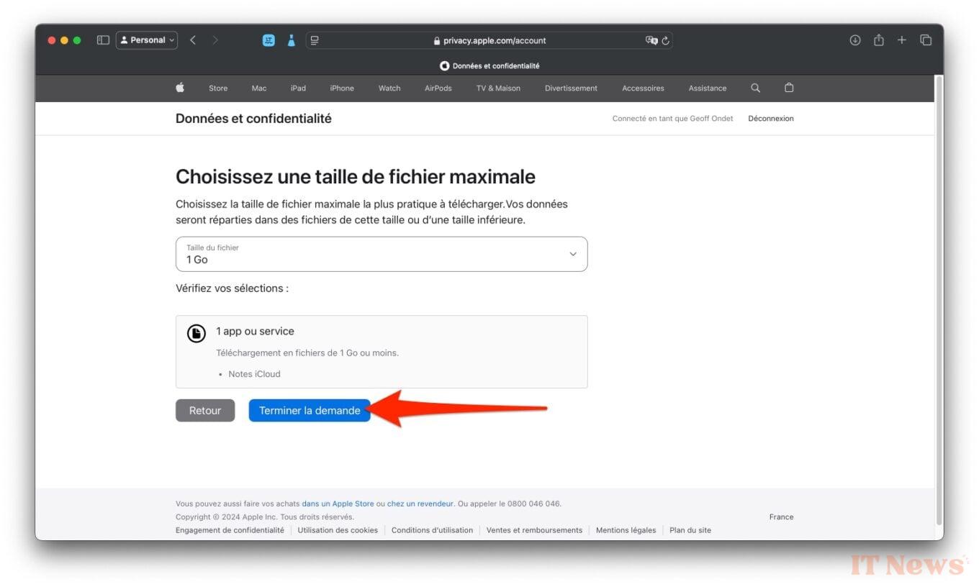Go back to the previous page
This screenshot has height=587, width=979.
[193, 40]
